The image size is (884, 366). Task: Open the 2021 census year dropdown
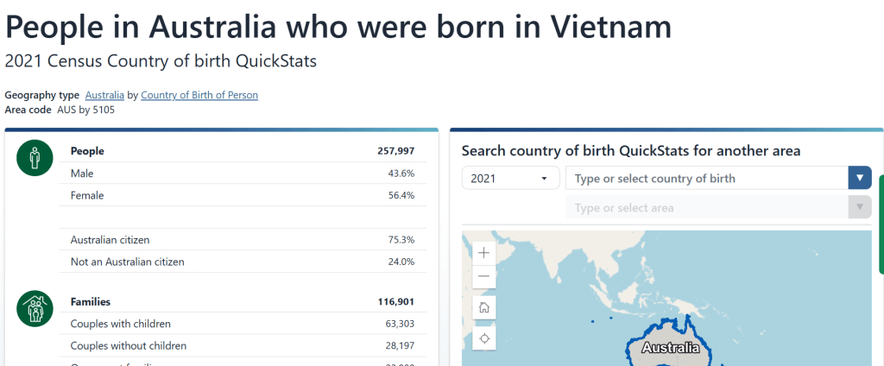pyautogui.click(x=511, y=178)
